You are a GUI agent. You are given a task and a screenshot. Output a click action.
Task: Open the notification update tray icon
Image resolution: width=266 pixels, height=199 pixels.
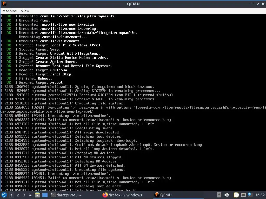250,195
